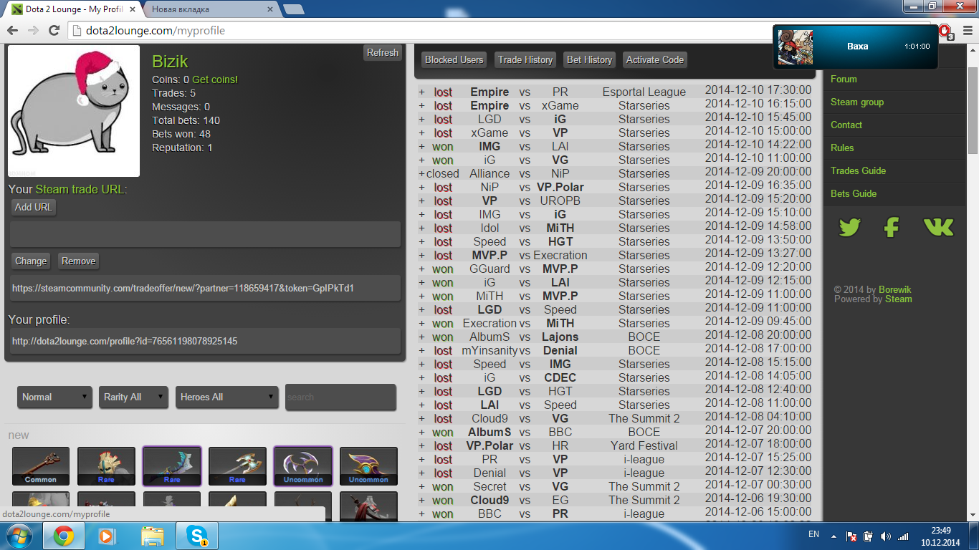Open Bets Guide sidebar link
979x550 pixels.
[854, 193]
